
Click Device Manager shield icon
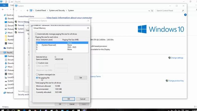click(x=16, y=22)
